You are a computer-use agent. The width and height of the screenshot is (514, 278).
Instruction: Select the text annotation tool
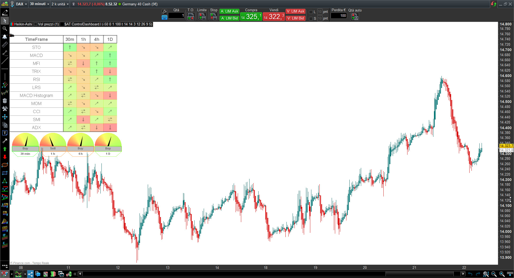[5, 133]
